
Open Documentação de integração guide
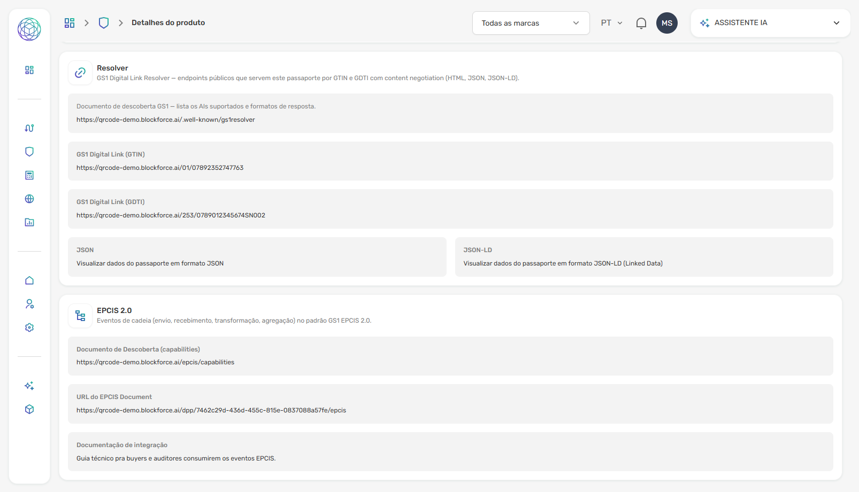tap(450, 452)
